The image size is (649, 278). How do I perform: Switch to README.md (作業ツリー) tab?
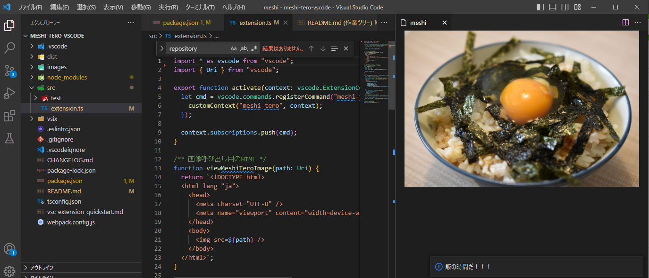(336, 23)
